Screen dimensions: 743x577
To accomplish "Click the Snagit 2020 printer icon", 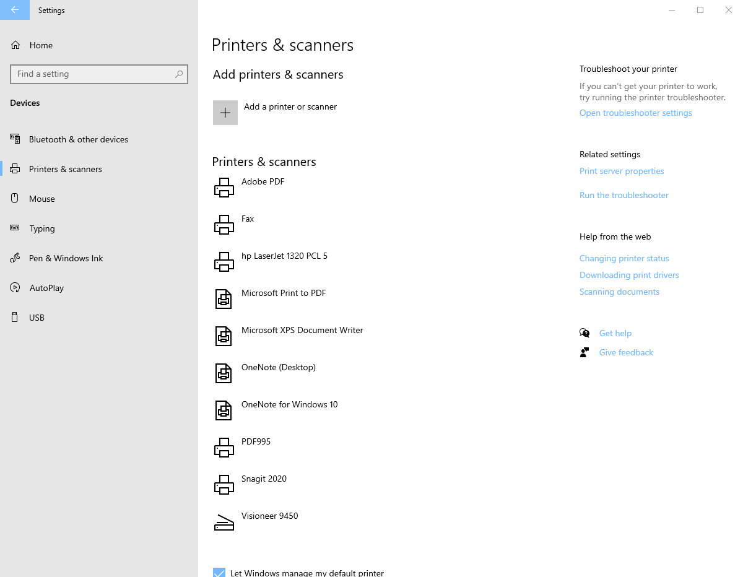I will tap(224, 485).
